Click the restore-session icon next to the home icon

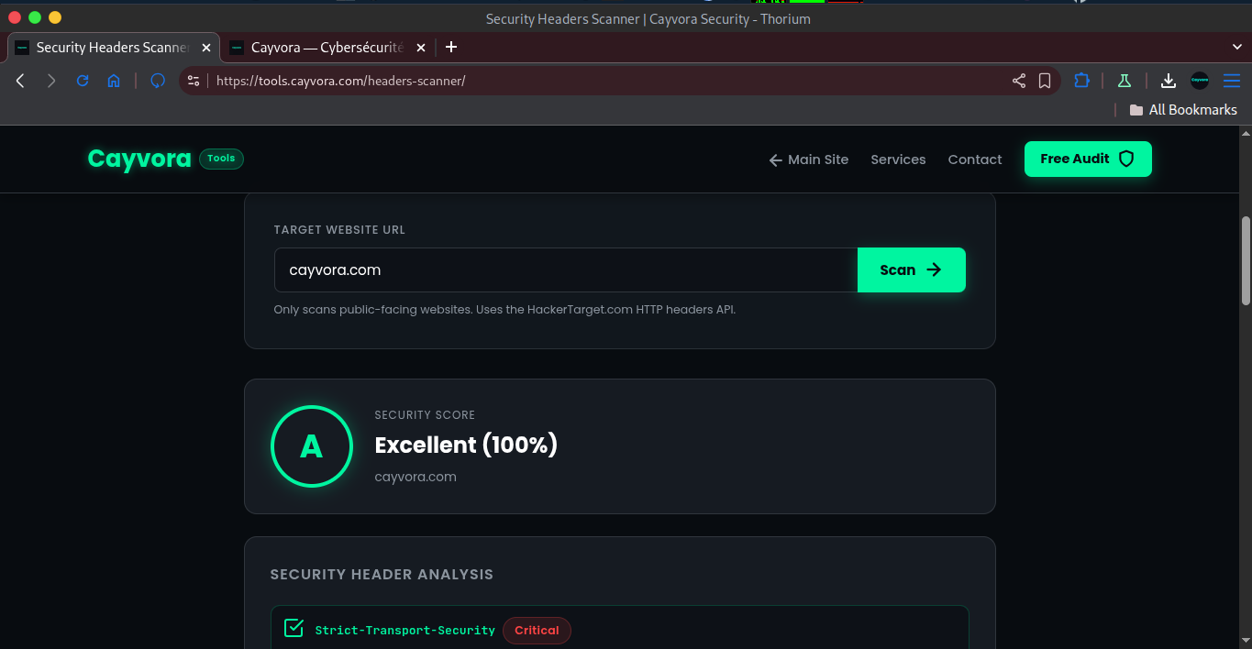[158, 81]
